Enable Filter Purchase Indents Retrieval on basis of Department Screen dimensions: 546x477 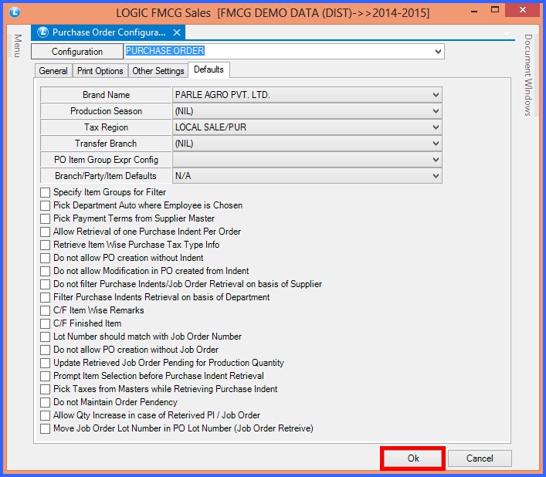click(45, 297)
